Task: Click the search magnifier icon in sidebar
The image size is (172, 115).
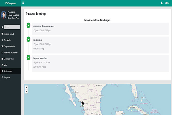Action: click(x=2, y=27)
